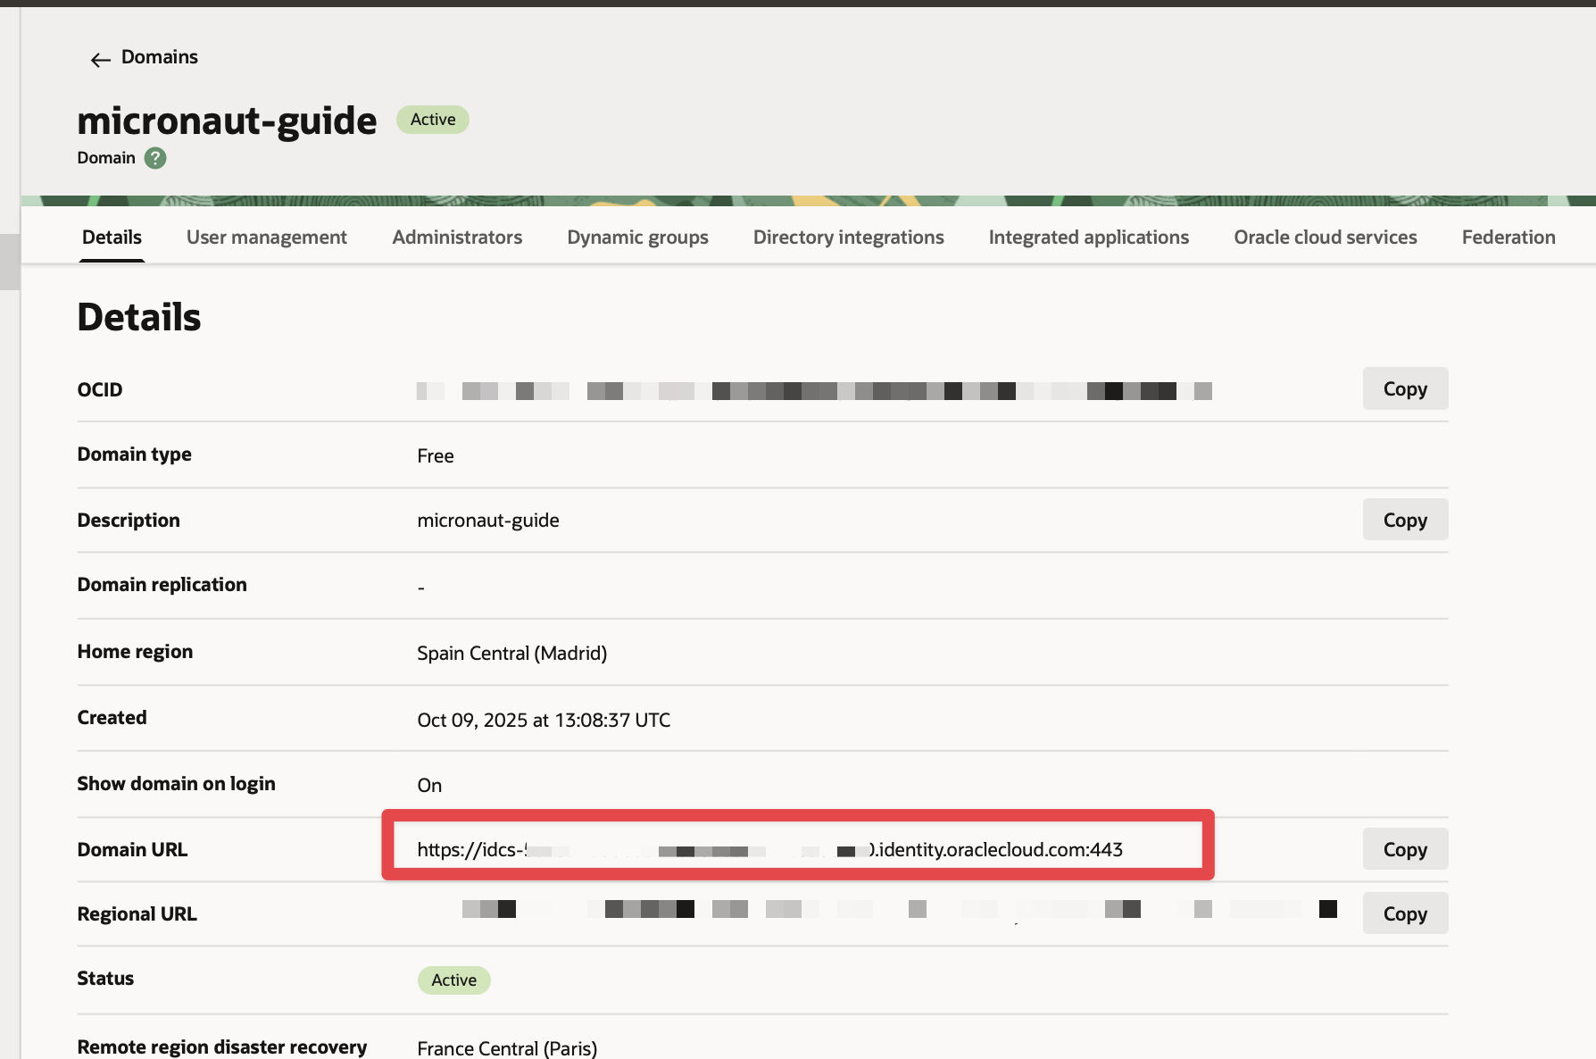Copy the Domain URL
The height and width of the screenshot is (1059, 1596).
coord(1404,849)
